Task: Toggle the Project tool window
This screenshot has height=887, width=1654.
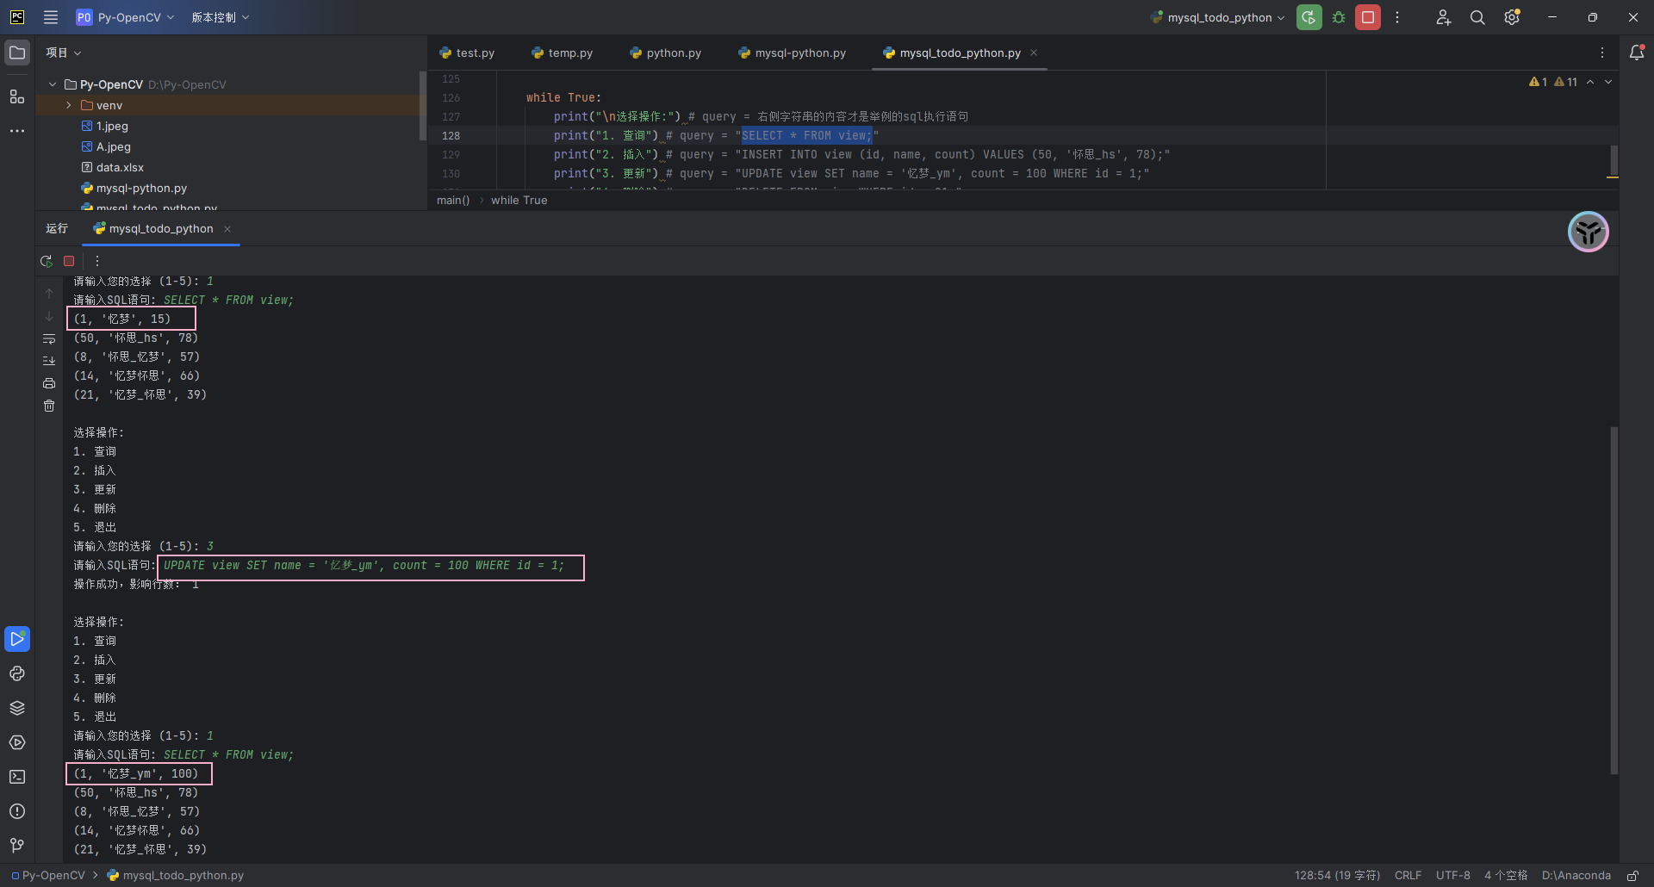Action: [17, 53]
